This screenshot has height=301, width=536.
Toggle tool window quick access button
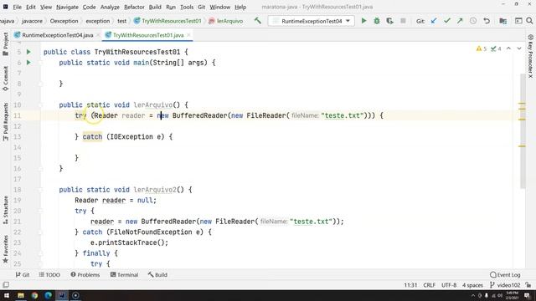click(x=6, y=284)
